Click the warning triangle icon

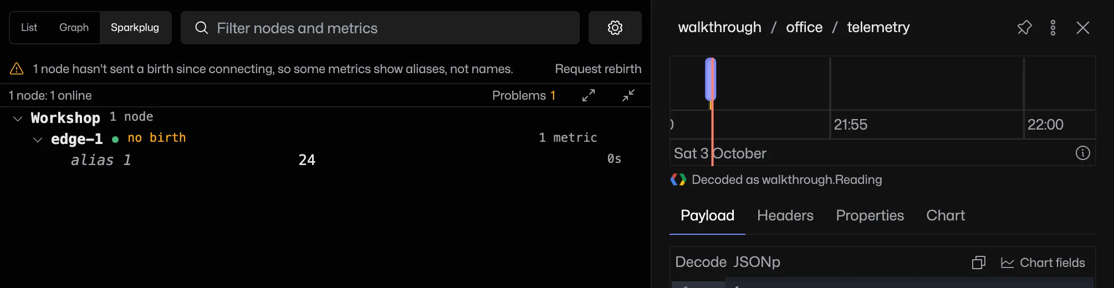[x=17, y=69]
